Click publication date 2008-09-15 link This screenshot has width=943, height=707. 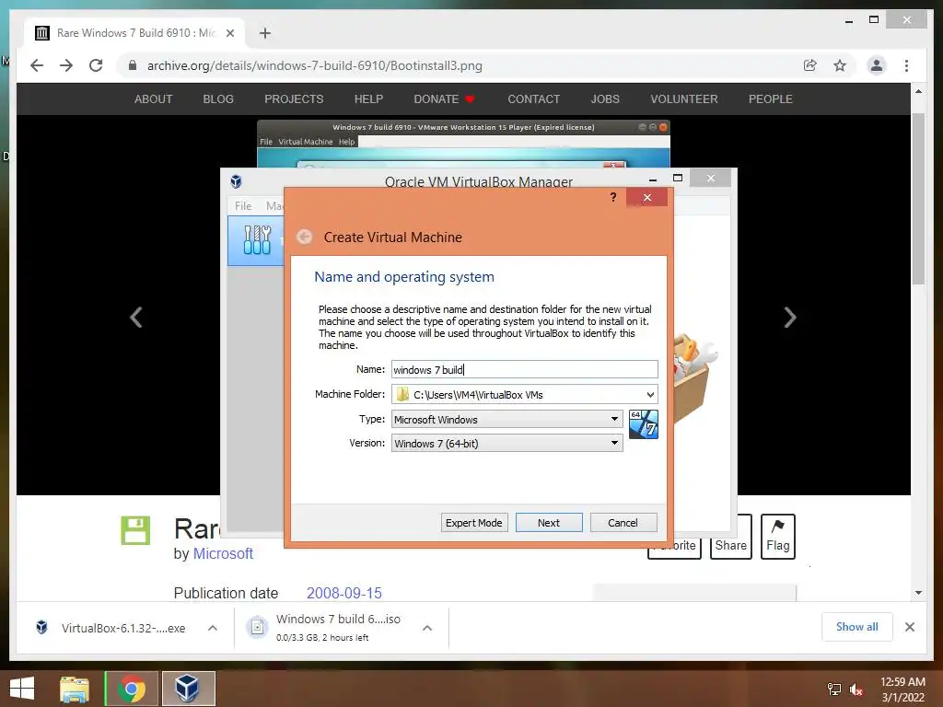pos(344,594)
